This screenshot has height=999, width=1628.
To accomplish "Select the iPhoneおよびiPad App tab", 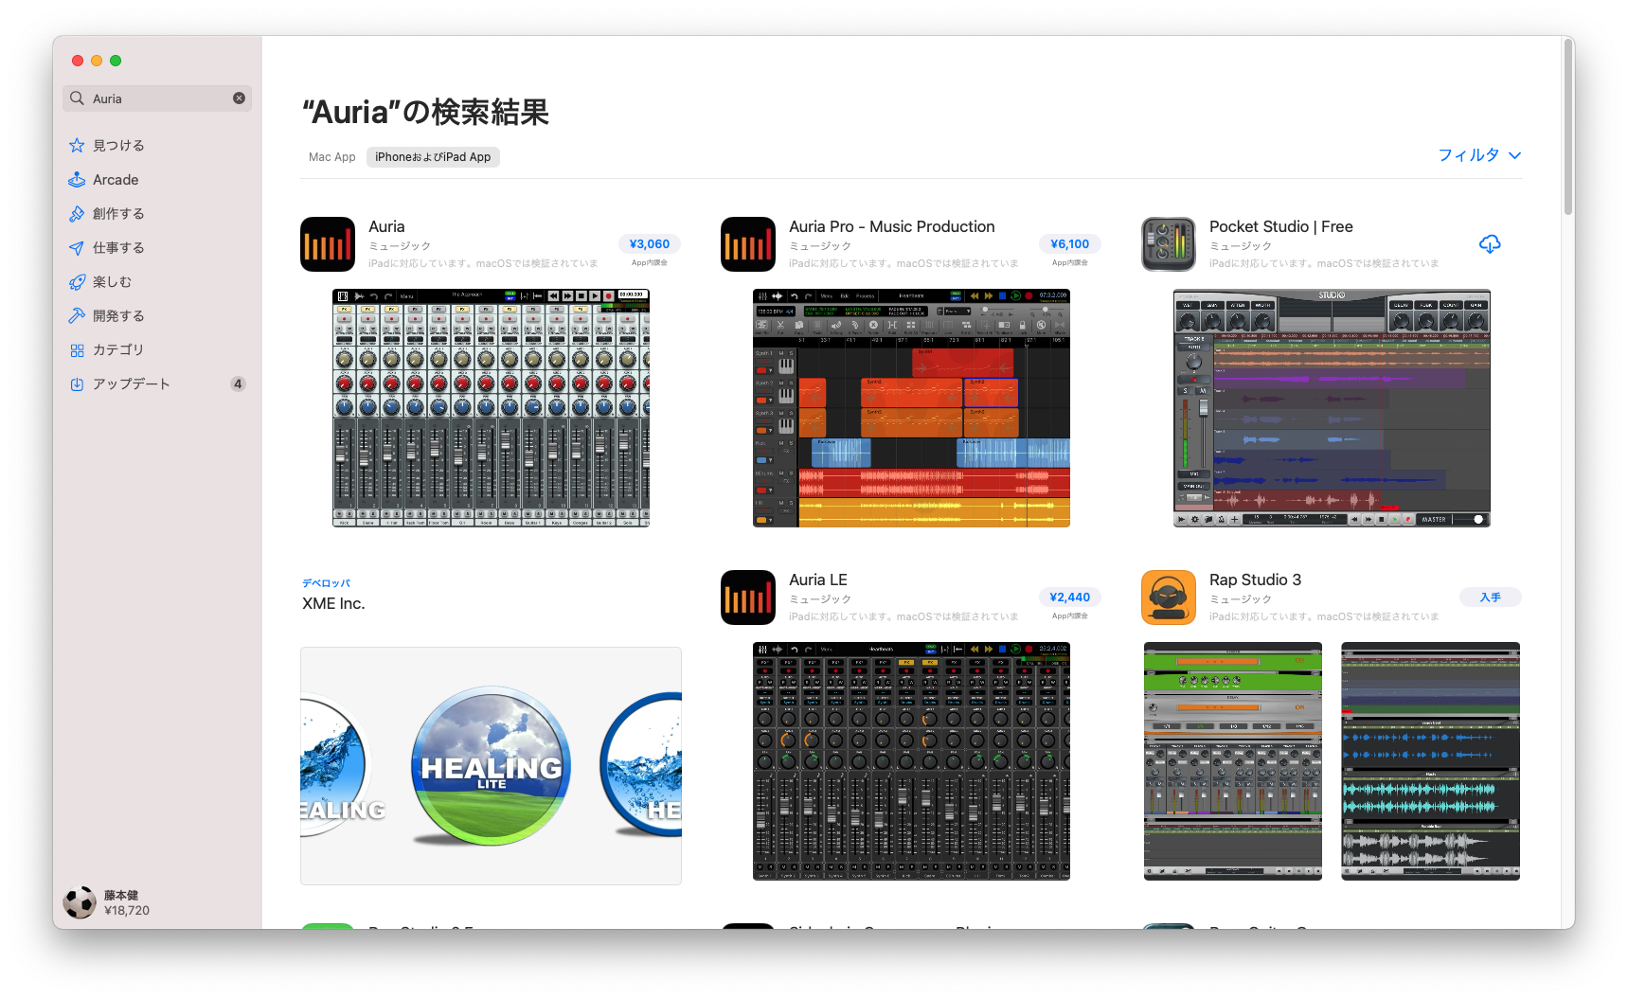I will 433,157.
